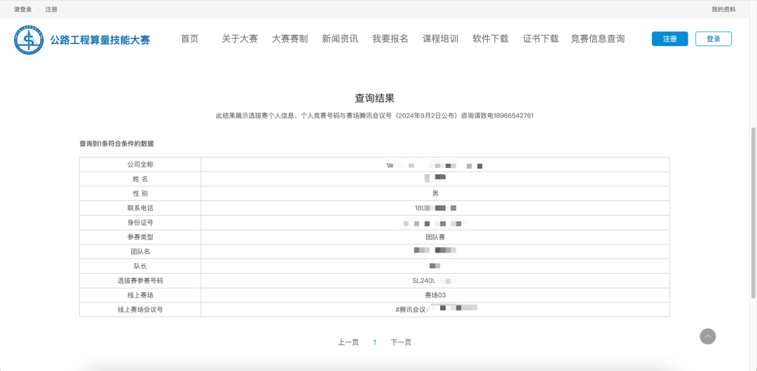Screen dimensions: 757x371
Task: Click the 查询结果 heading
Action: pyautogui.click(x=375, y=99)
